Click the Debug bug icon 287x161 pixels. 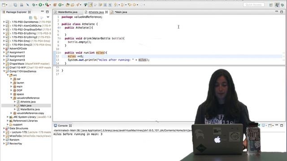pyautogui.click(x=34, y=5)
